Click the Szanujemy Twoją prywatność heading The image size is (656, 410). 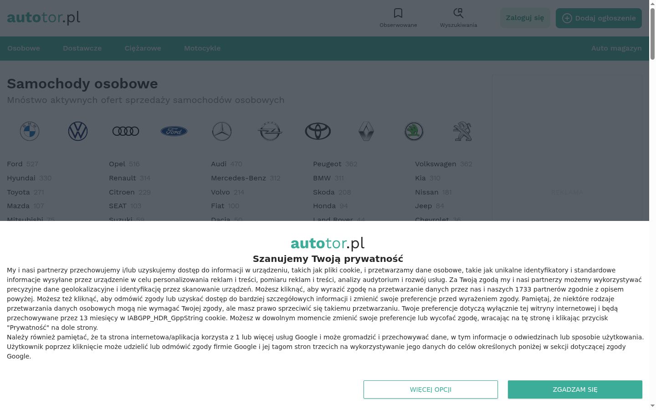[328, 259]
